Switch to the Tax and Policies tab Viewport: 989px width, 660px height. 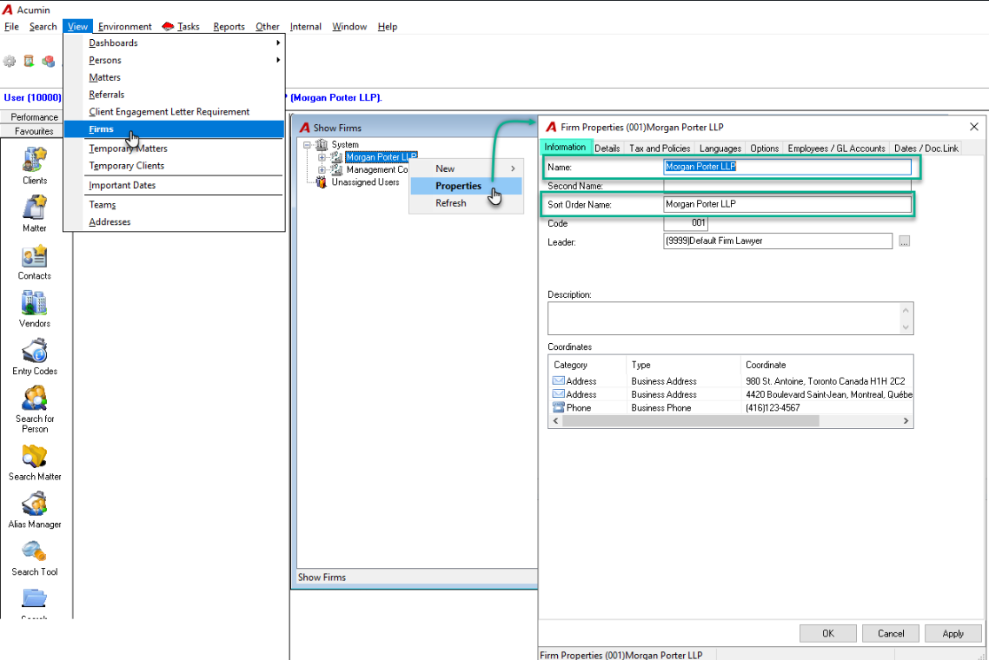(660, 148)
